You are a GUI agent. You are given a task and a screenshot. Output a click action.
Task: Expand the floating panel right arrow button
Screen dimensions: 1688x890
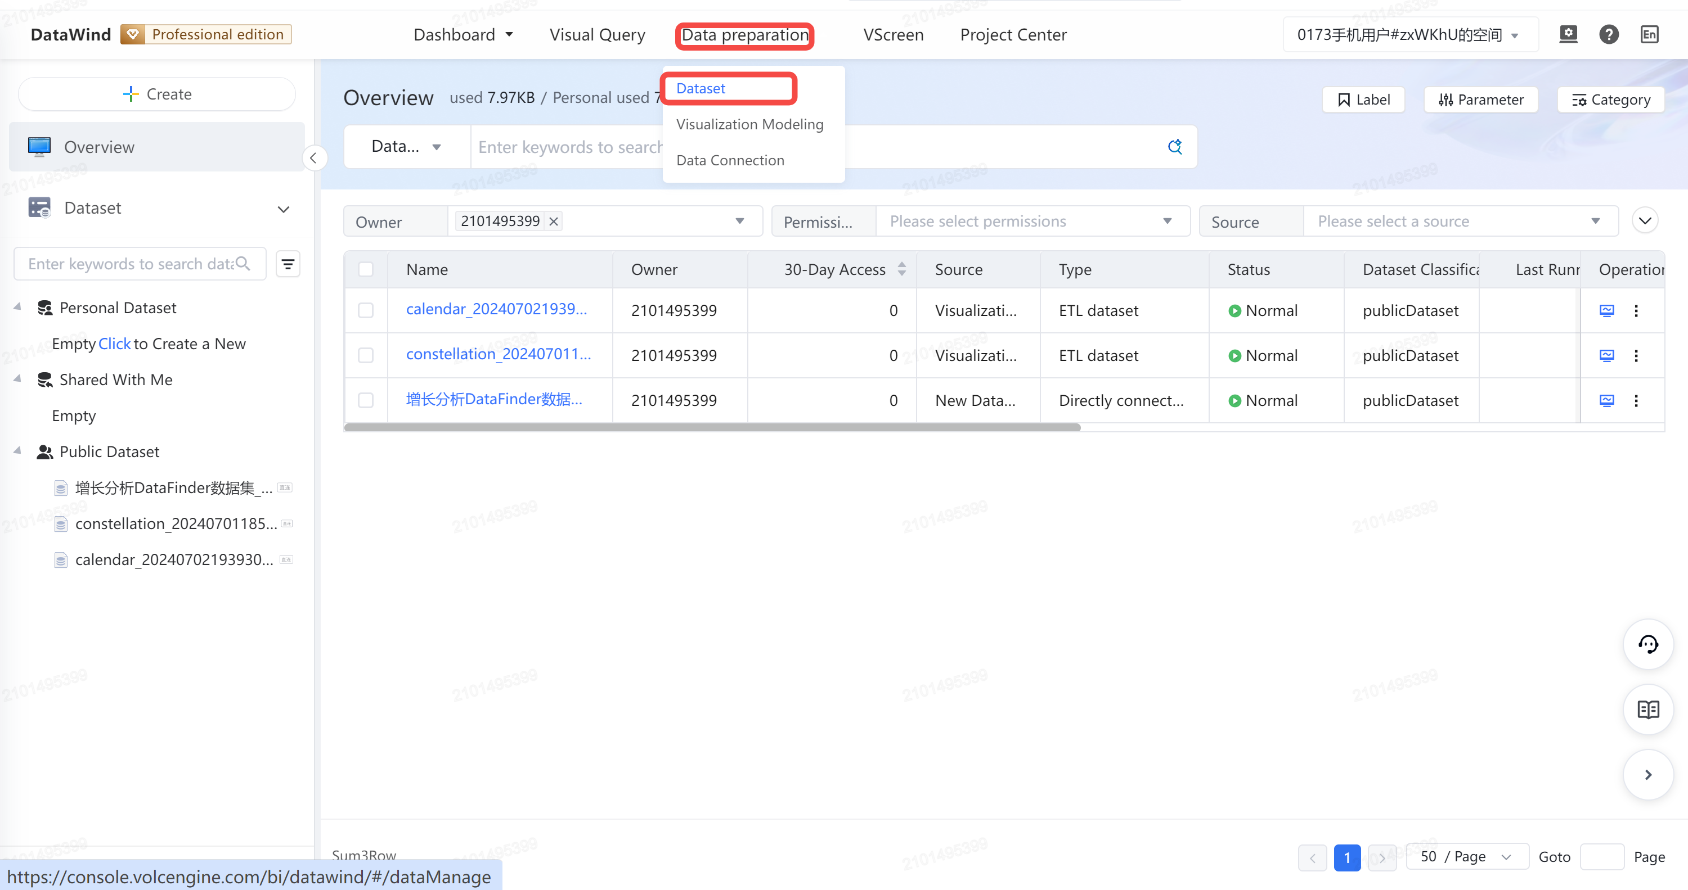[1648, 775]
